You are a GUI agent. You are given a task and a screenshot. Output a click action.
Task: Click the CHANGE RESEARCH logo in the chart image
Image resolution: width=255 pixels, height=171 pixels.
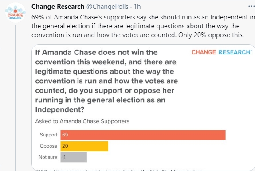[222, 52]
